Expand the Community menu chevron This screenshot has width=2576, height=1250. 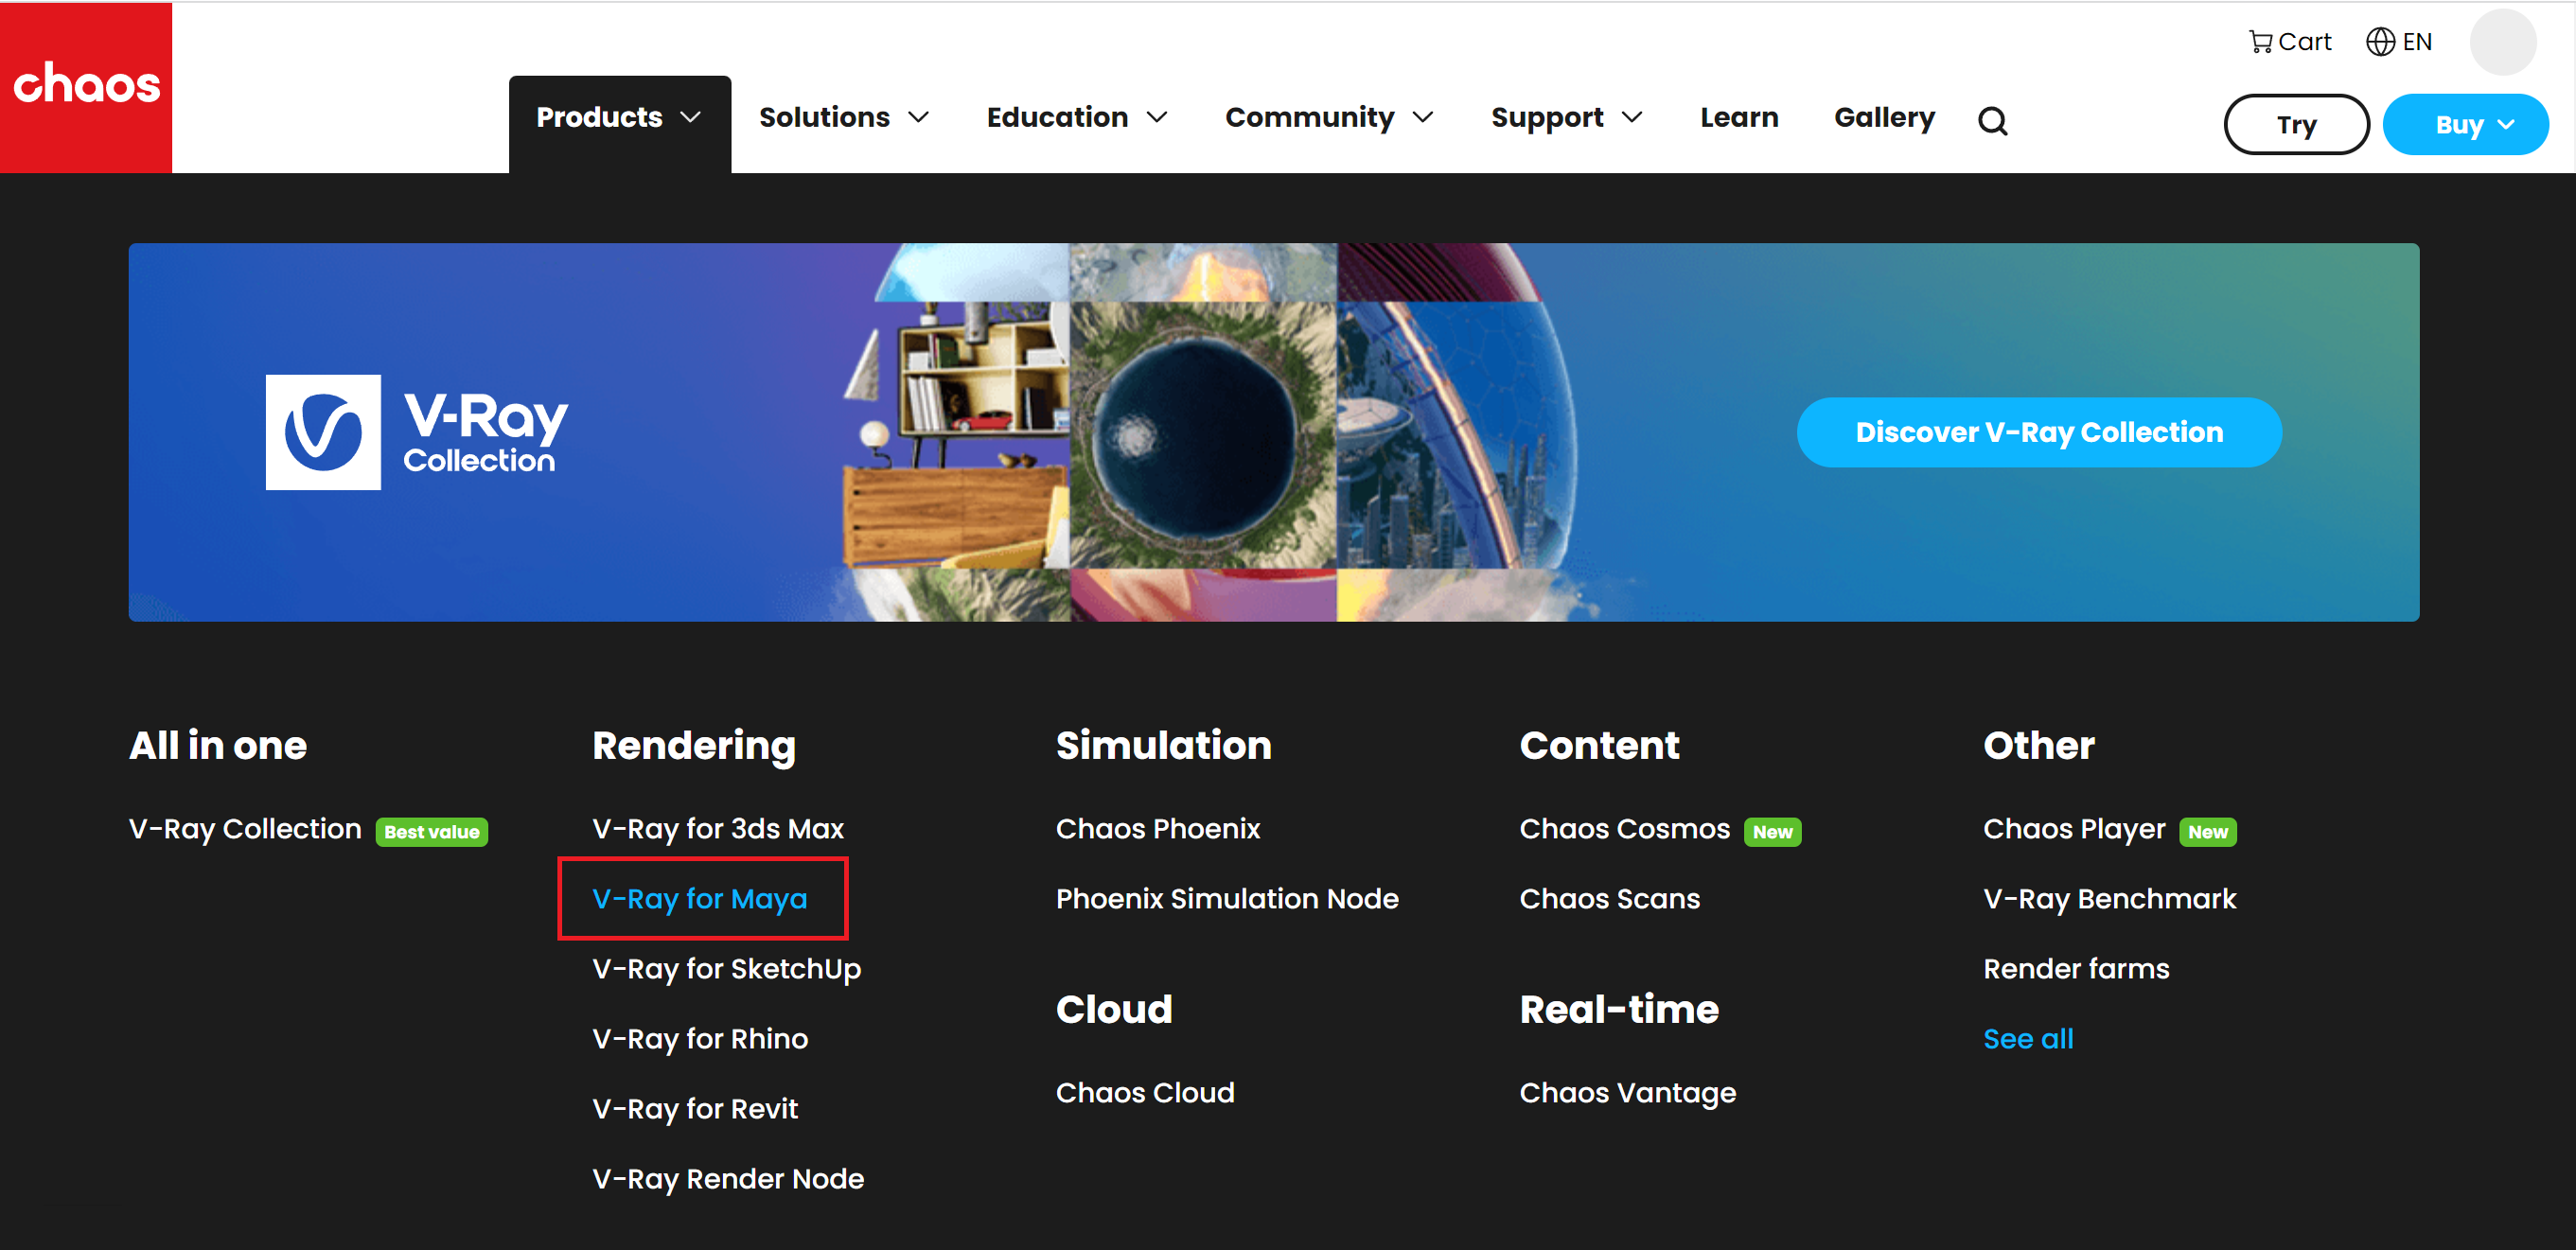1423,117
